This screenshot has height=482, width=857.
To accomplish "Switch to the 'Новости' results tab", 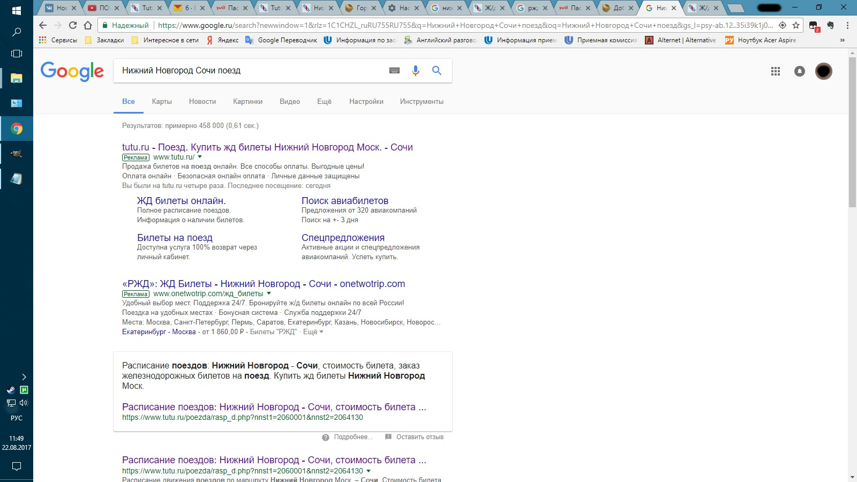I will coord(202,101).
